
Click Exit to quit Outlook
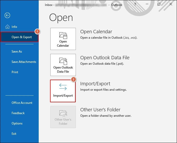[x=14, y=134]
